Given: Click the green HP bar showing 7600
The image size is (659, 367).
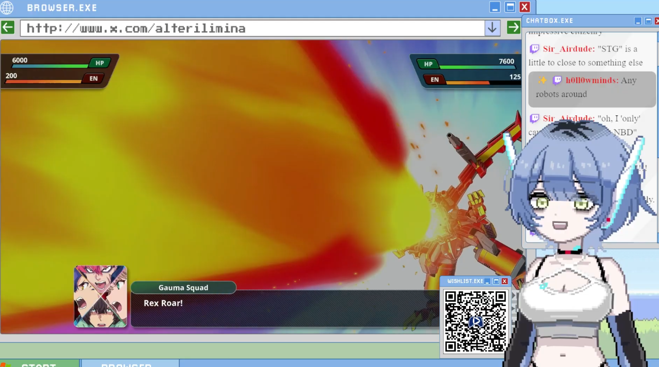Looking at the screenshot, I should pyautogui.click(x=478, y=67).
